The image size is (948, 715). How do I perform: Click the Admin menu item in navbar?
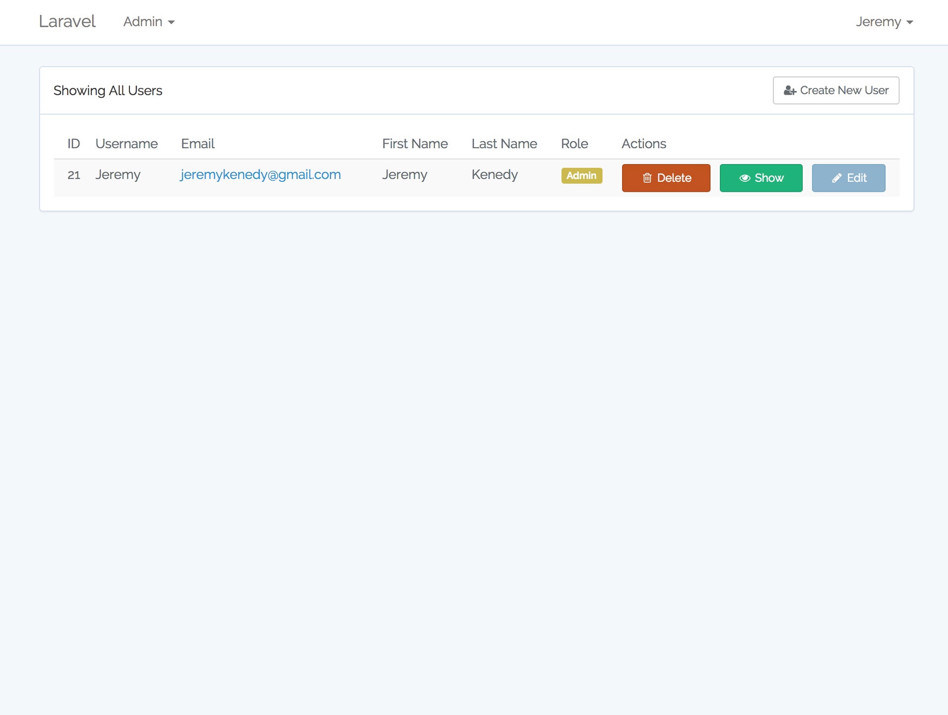(148, 22)
